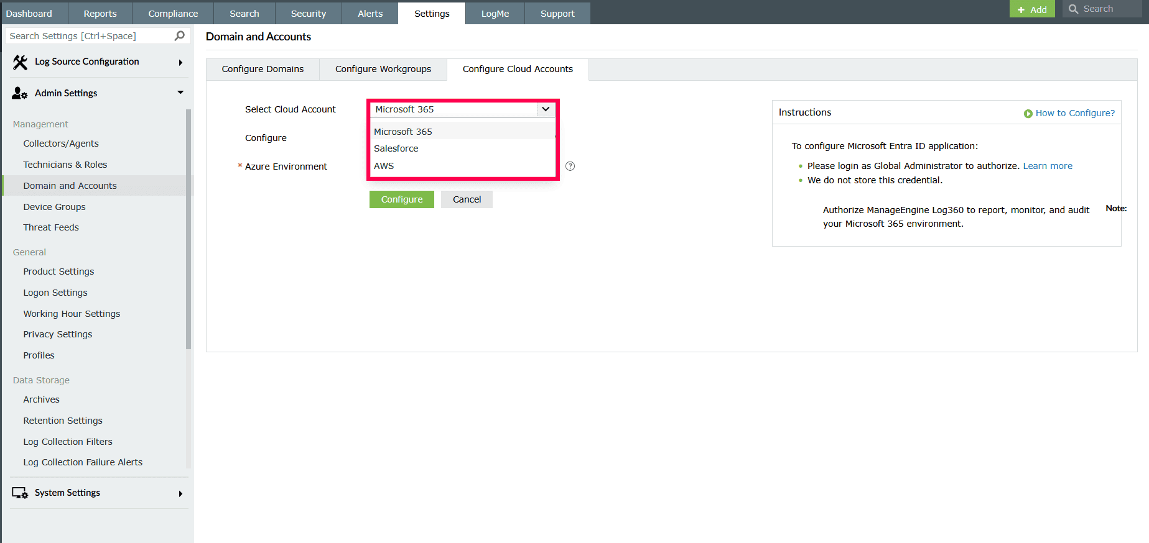Select Configure Cloud Accounts tab
The width and height of the screenshot is (1149, 543).
pos(518,69)
